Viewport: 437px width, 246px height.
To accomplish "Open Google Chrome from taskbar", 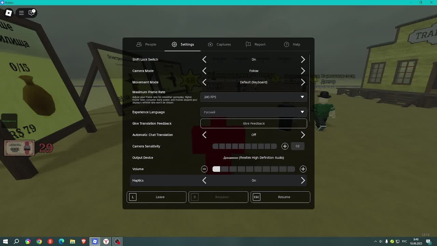I will 39,242.
